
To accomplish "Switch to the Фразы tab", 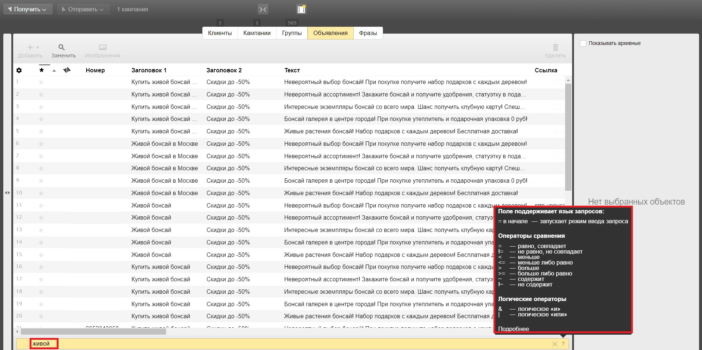I will tap(368, 33).
